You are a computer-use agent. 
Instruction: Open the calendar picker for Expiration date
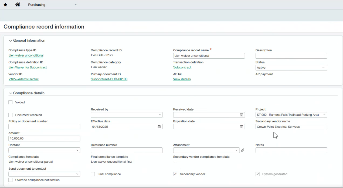[x=241, y=126]
